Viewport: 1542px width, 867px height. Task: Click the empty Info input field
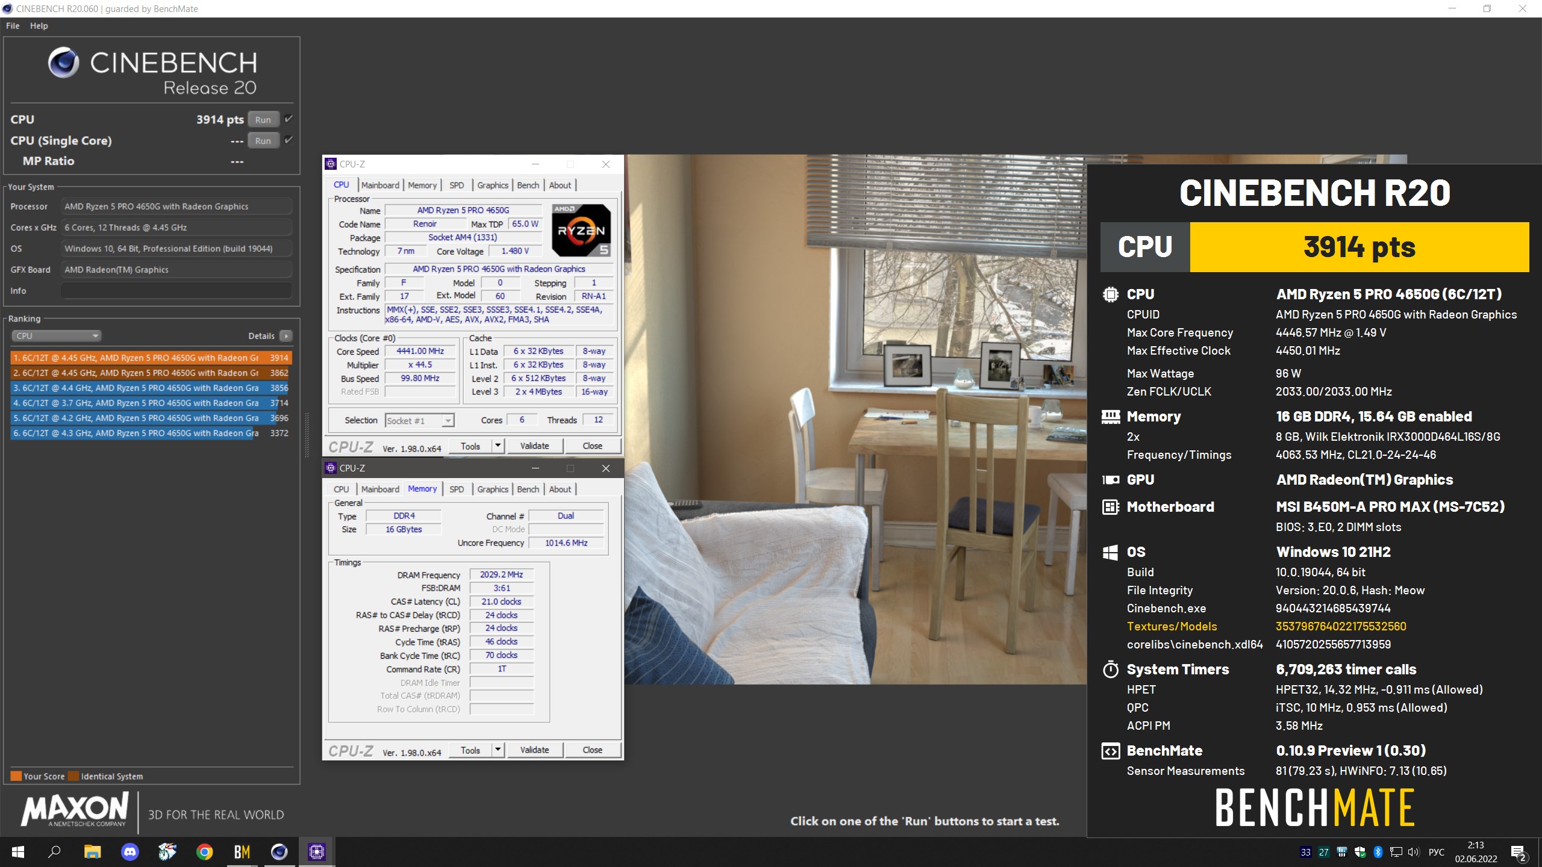[176, 291]
